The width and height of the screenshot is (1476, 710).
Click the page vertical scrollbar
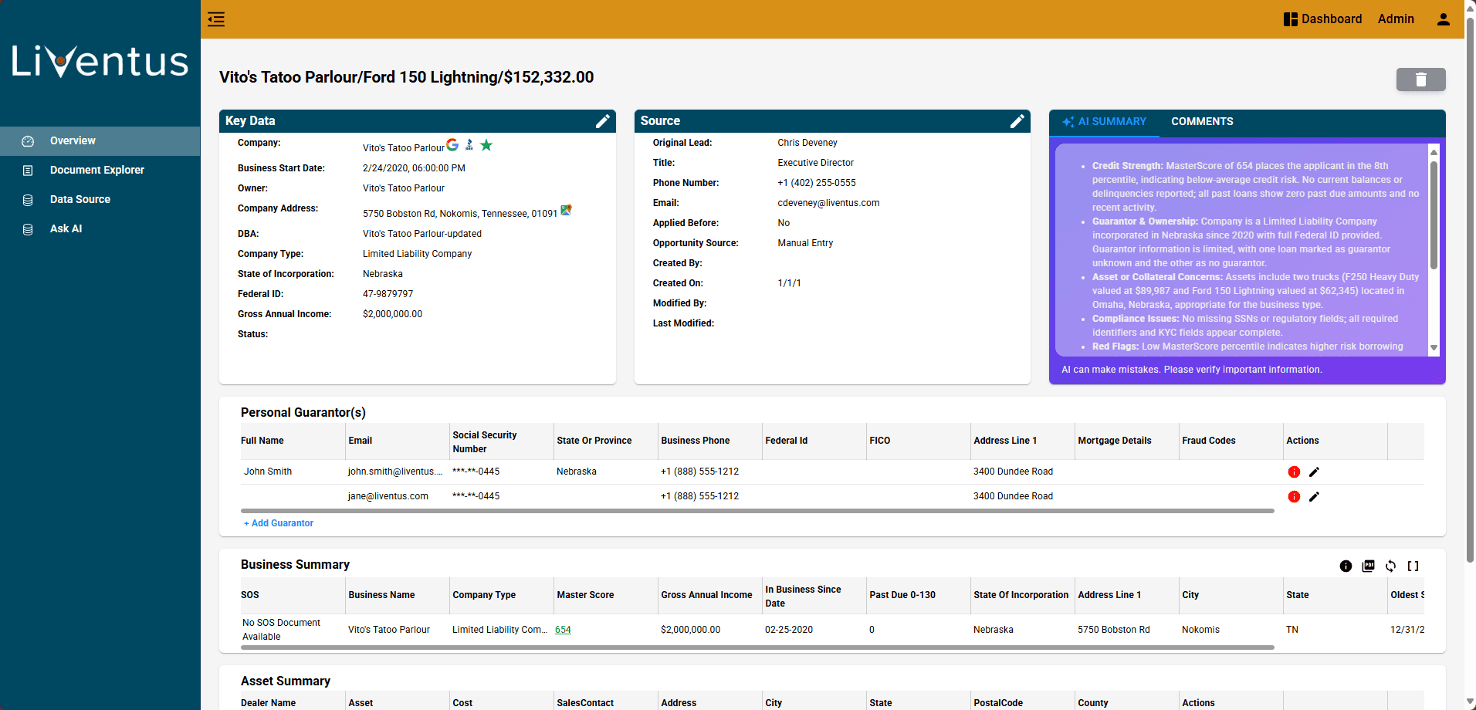click(1470, 289)
